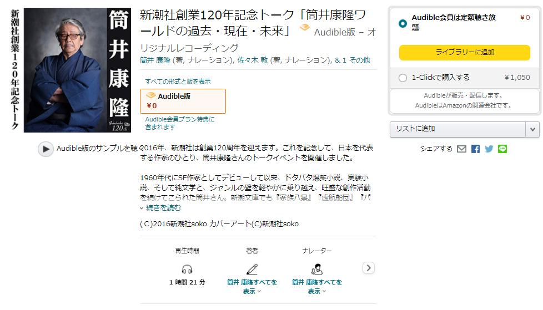Share on Twitter bird icon
This screenshot has width=543, height=310.
pos(489,149)
